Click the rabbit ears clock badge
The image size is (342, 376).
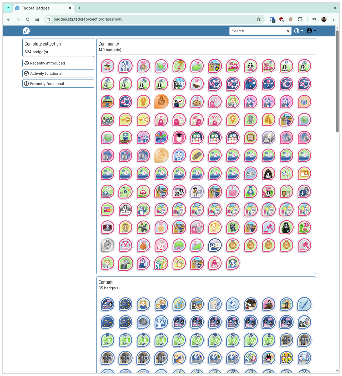pos(179,263)
